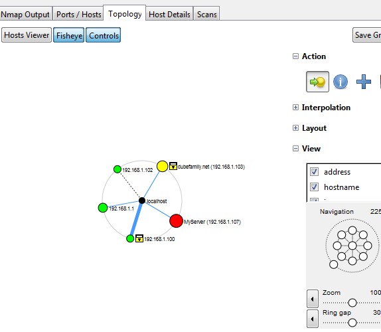Click the green 192.168.1.1 node
Screen dimensions: 381x332
[x=103, y=208]
